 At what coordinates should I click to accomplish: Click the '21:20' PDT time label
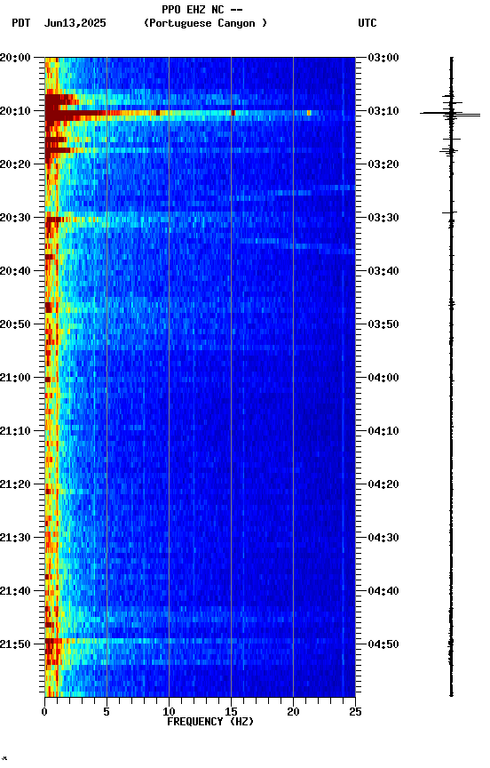tap(15, 484)
